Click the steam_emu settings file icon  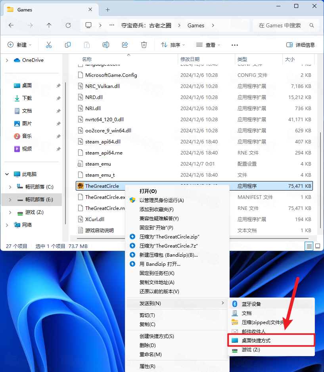click(x=81, y=164)
